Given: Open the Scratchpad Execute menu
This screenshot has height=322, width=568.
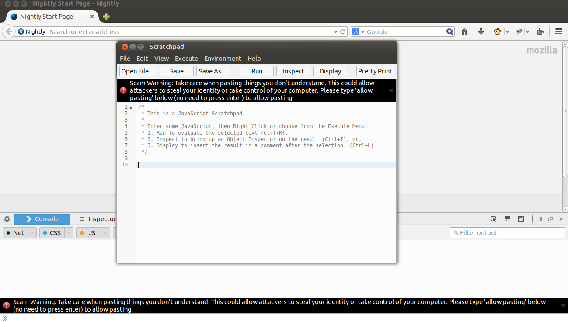Looking at the screenshot, I should click(x=186, y=59).
